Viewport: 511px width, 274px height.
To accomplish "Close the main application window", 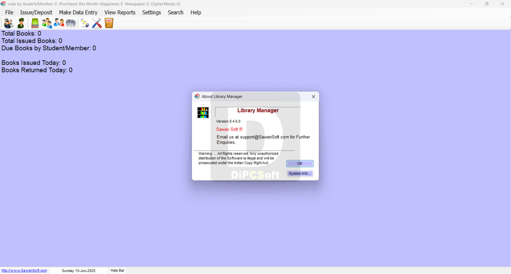I will point(502,4).
